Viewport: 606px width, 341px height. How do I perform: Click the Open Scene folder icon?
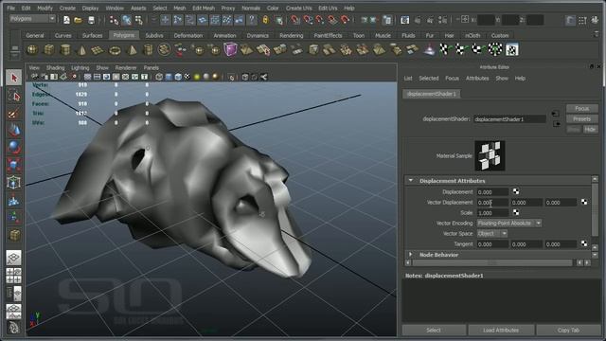click(x=79, y=20)
